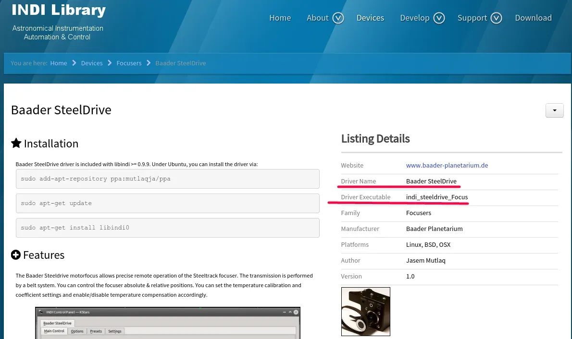Expand the About menu chevron icon
572x339 pixels.
click(x=338, y=18)
